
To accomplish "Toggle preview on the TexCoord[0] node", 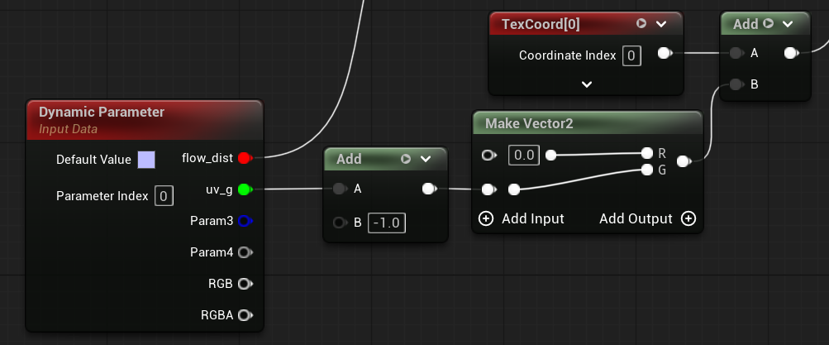I will coord(641,23).
